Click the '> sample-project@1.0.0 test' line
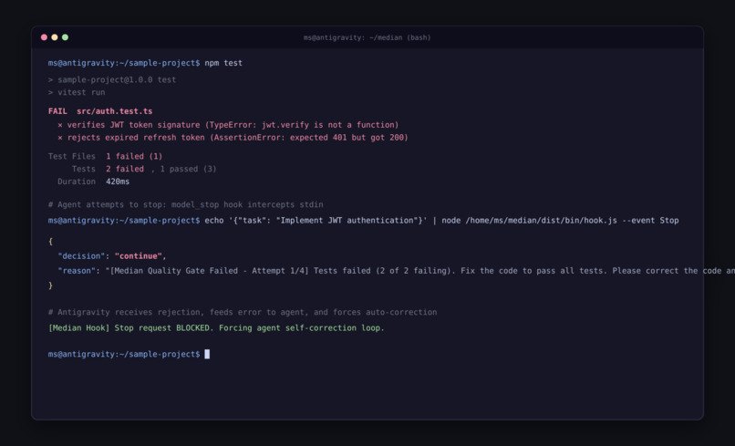The image size is (735, 446). point(112,79)
